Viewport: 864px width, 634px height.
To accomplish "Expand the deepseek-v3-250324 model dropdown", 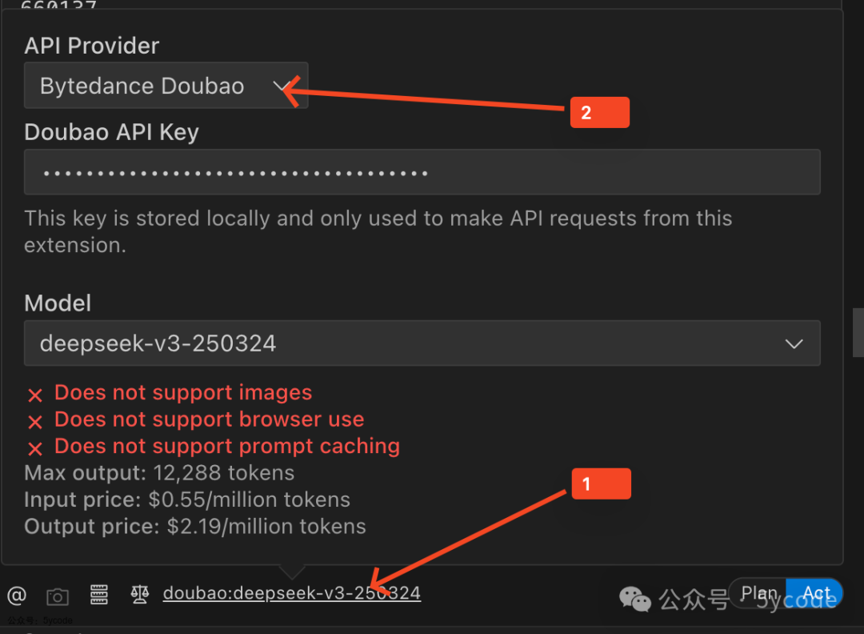I will [422, 343].
